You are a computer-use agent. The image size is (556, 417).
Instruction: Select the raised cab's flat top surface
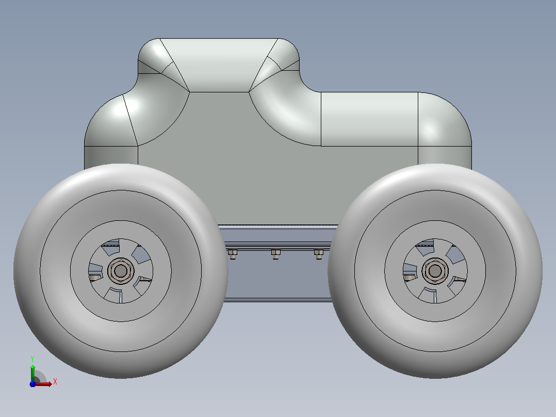click(x=219, y=64)
